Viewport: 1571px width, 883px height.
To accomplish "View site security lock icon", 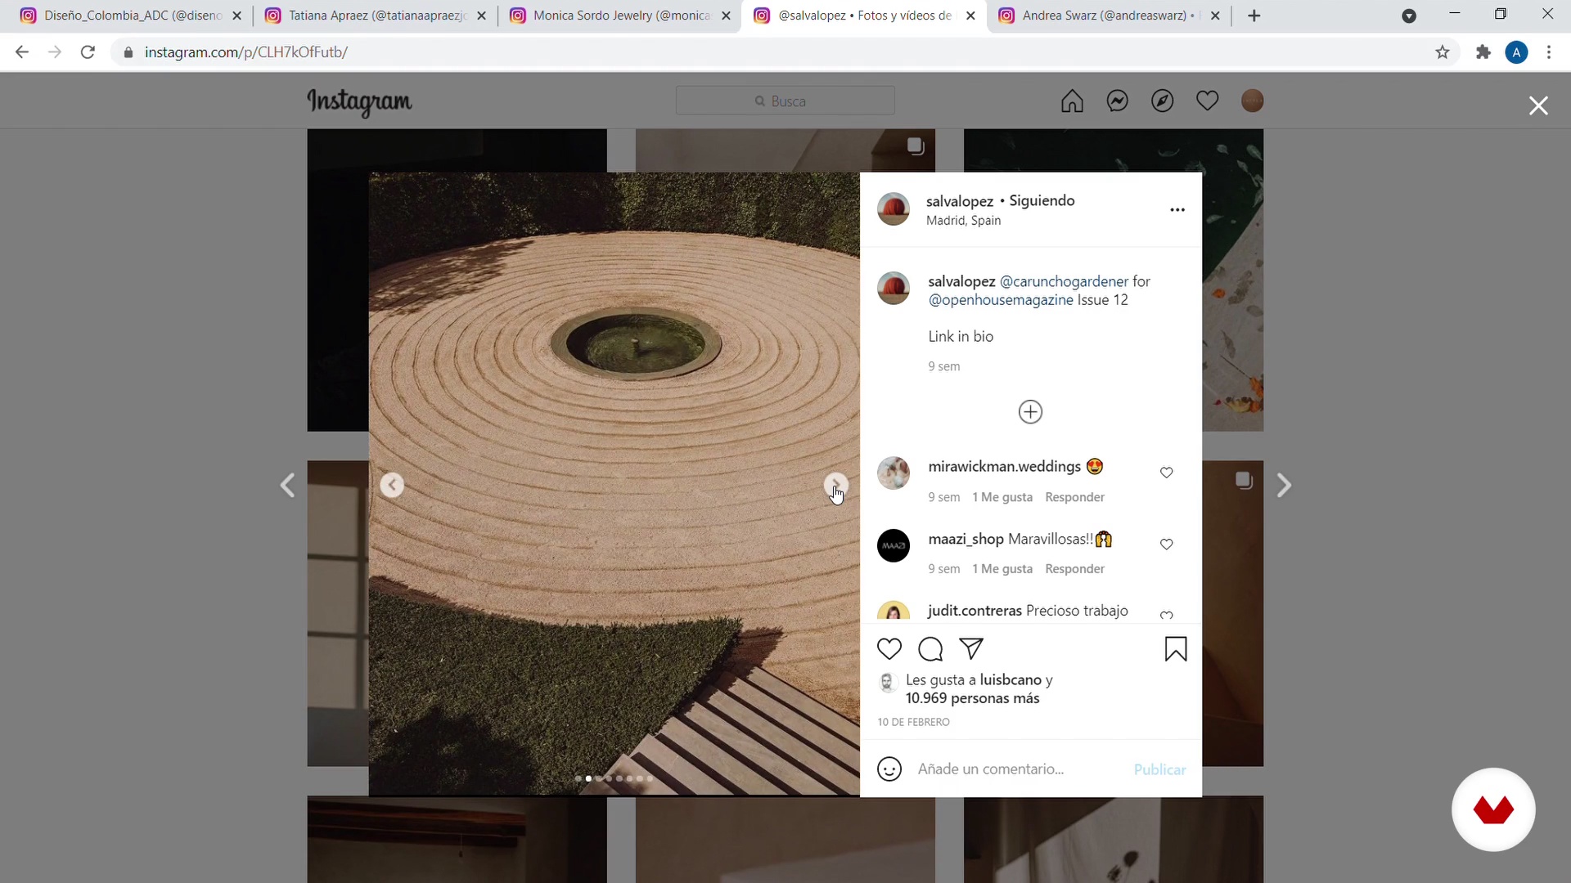I will pyautogui.click(x=128, y=52).
